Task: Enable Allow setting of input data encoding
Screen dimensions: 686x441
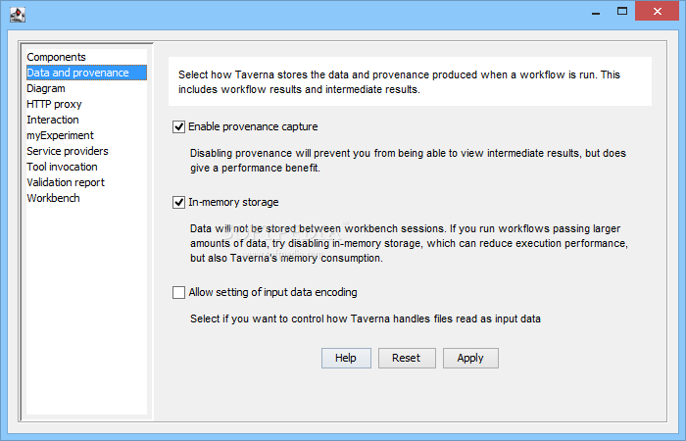Action: click(x=178, y=292)
